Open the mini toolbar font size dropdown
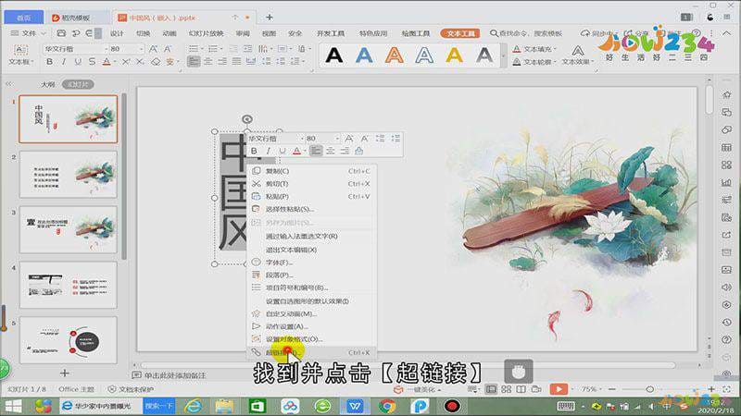This screenshot has width=741, height=416. coord(337,139)
